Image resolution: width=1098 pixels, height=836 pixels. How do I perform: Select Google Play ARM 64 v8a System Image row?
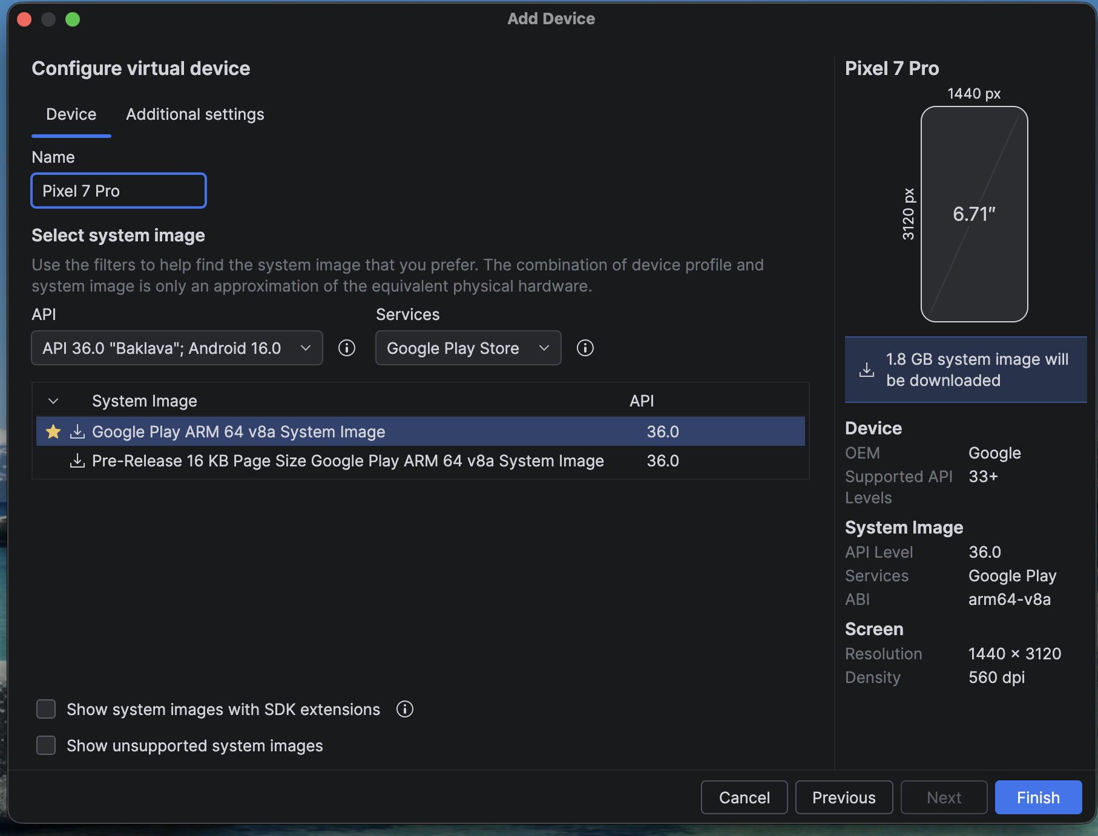point(421,431)
